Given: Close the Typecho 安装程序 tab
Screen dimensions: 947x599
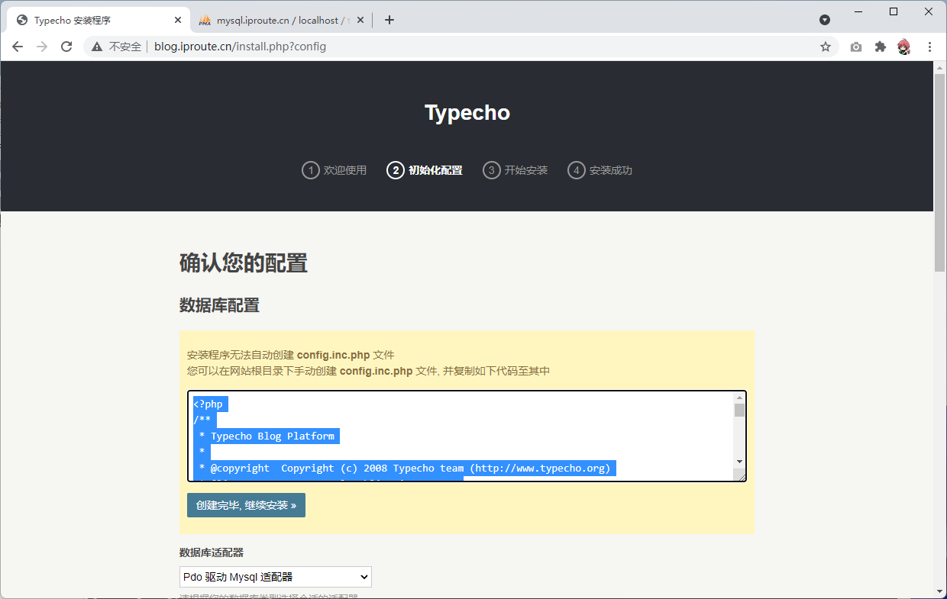Looking at the screenshot, I should (177, 20).
